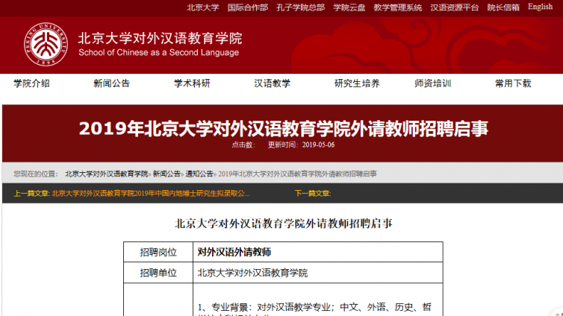Click the 下一篇文章 label

313,194
